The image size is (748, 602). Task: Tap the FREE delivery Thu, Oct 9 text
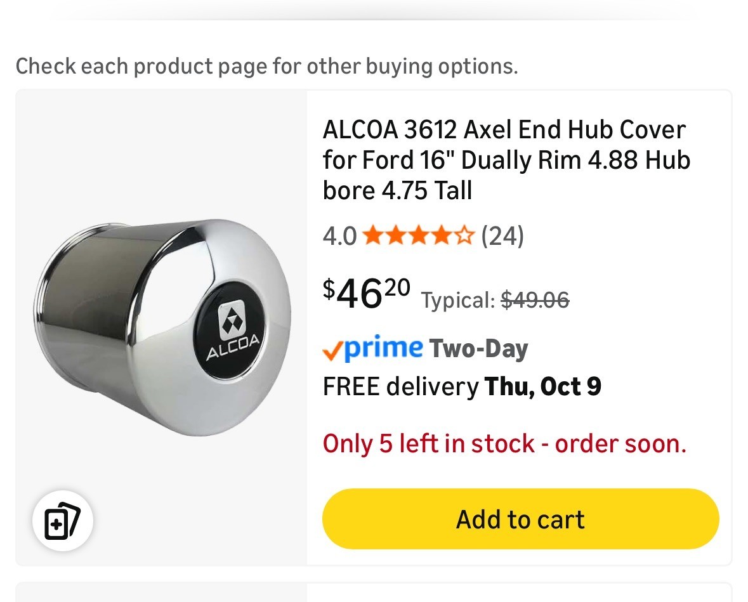461,386
